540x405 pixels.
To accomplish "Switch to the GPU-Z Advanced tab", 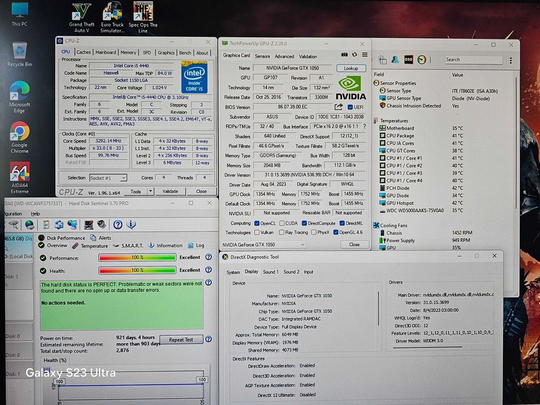I will (x=284, y=56).
